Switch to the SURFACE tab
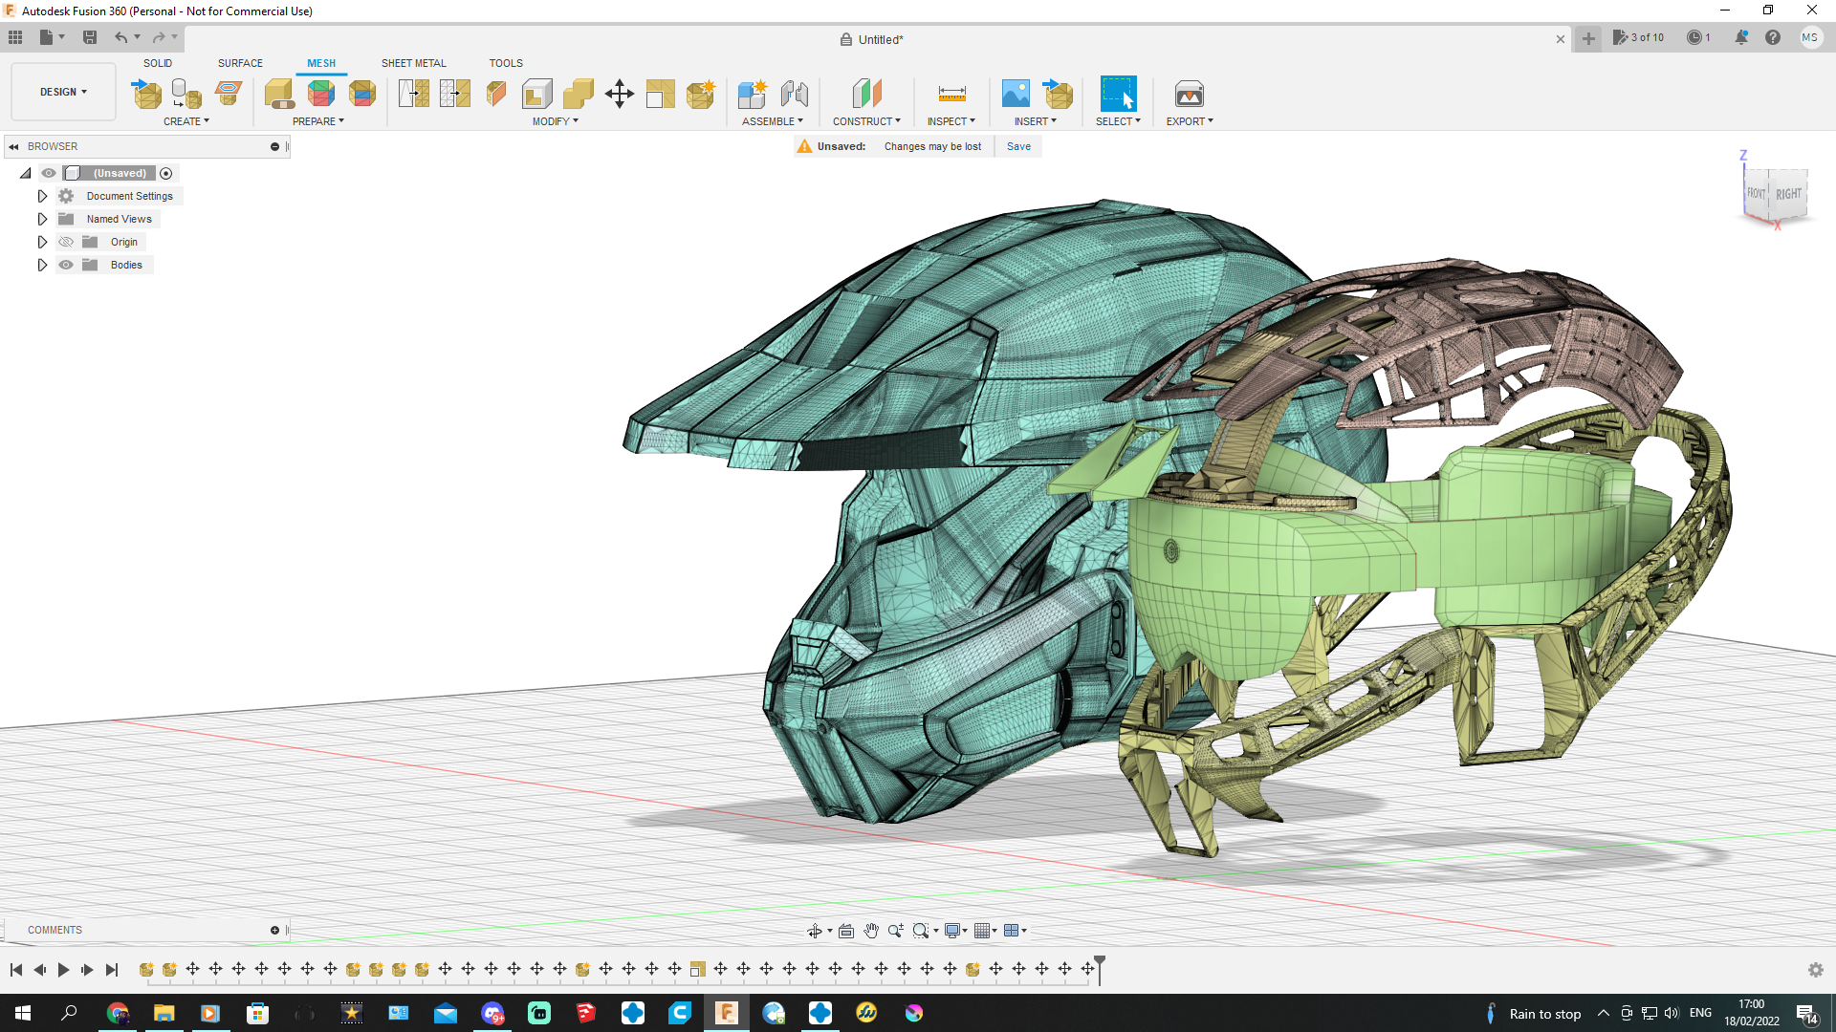 coord(240,63)
